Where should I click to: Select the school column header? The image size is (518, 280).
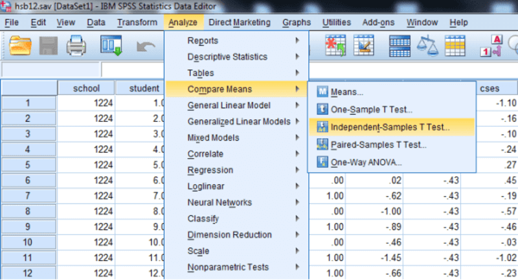pos(86,88)
